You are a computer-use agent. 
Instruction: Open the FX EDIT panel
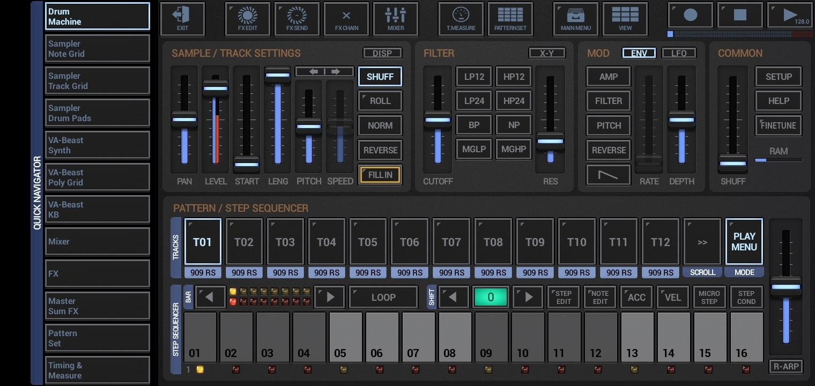click(x=248, y=19)
